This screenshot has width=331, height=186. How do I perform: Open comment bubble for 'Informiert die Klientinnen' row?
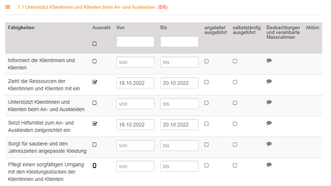click(x=269, y=61)
